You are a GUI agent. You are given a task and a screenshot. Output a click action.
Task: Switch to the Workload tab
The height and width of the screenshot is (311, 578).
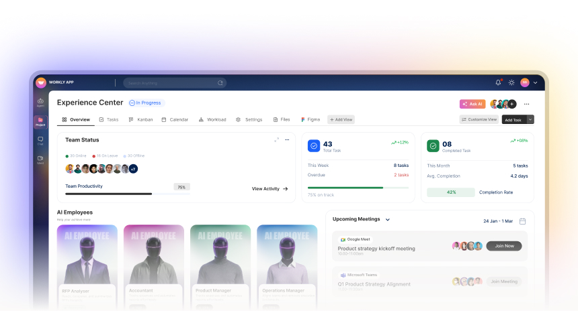(x=212, y=119)
